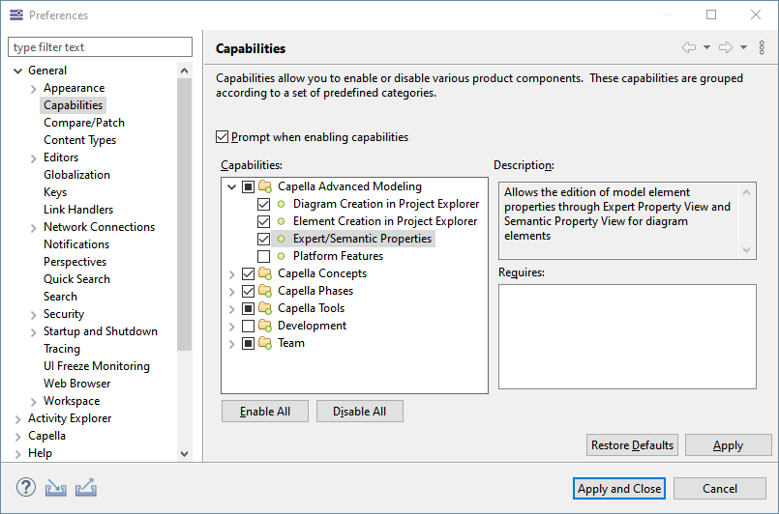Check the Development category checkbox
This screenshot has width=779, height=514.
click(248, 326)
